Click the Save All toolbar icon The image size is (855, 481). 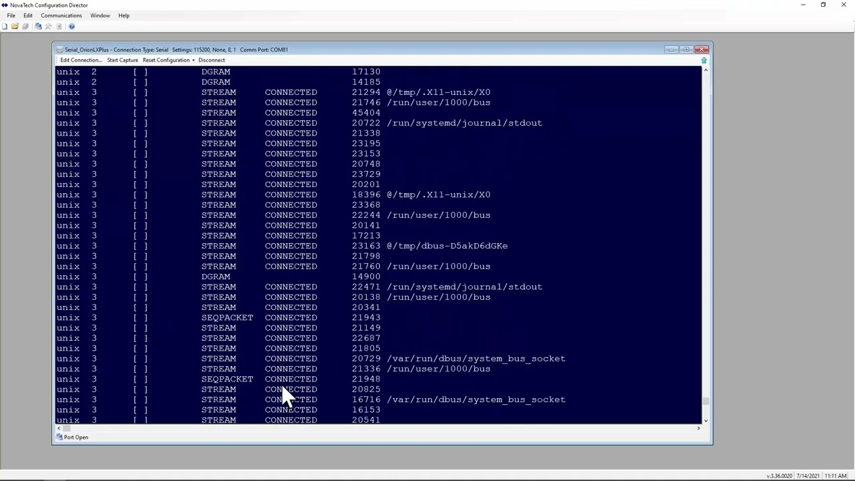click(25, 27)
